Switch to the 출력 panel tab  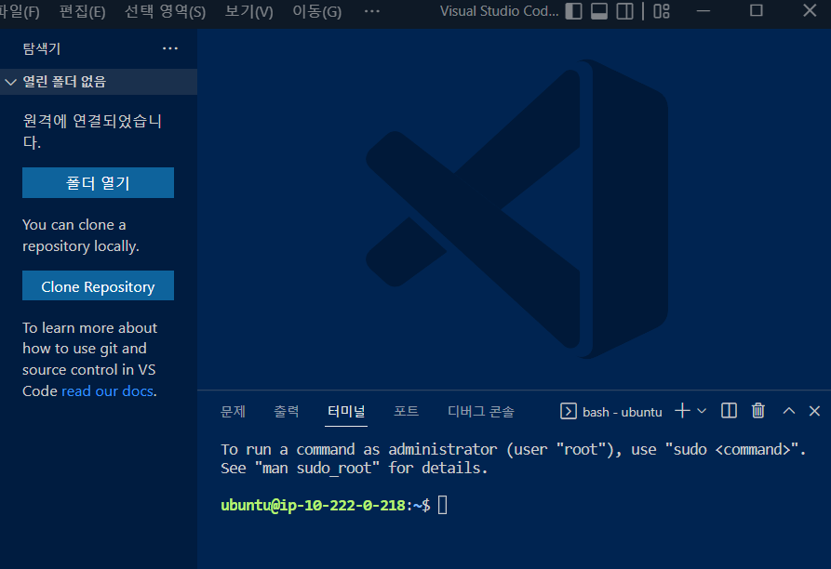(x=287, y=411)
